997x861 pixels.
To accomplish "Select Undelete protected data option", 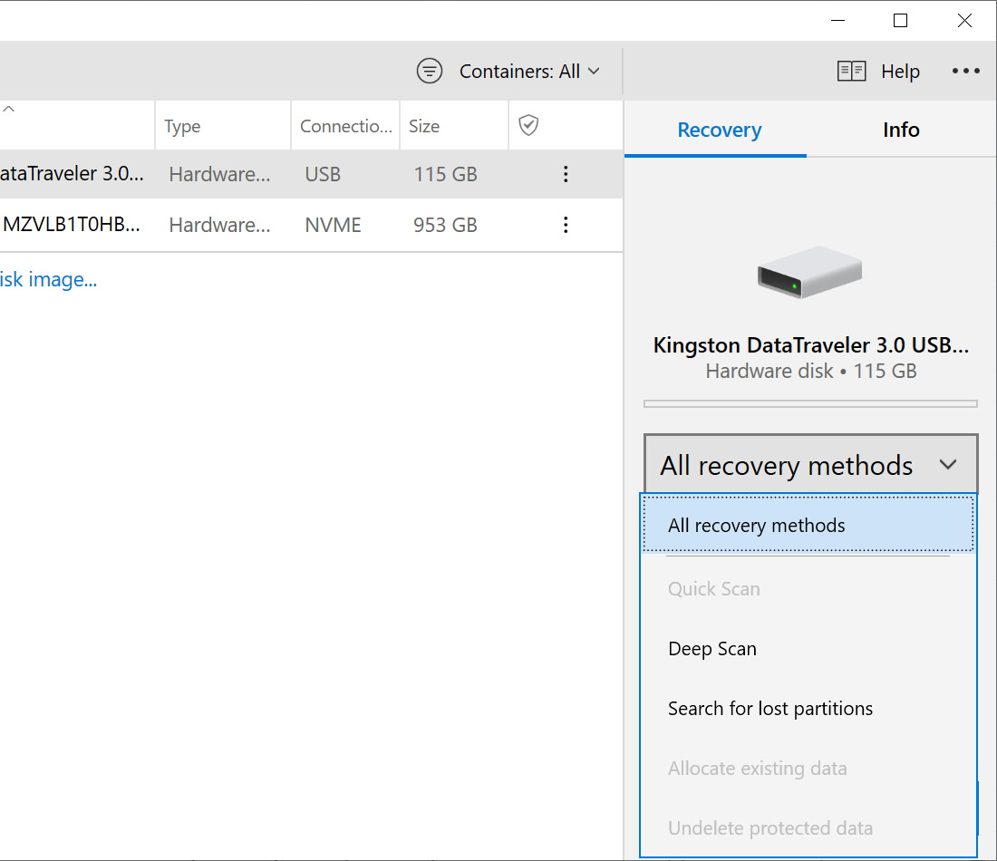I will click(808, 828).
